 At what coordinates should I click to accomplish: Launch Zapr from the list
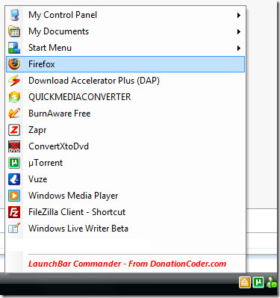(x=125, y=130)
